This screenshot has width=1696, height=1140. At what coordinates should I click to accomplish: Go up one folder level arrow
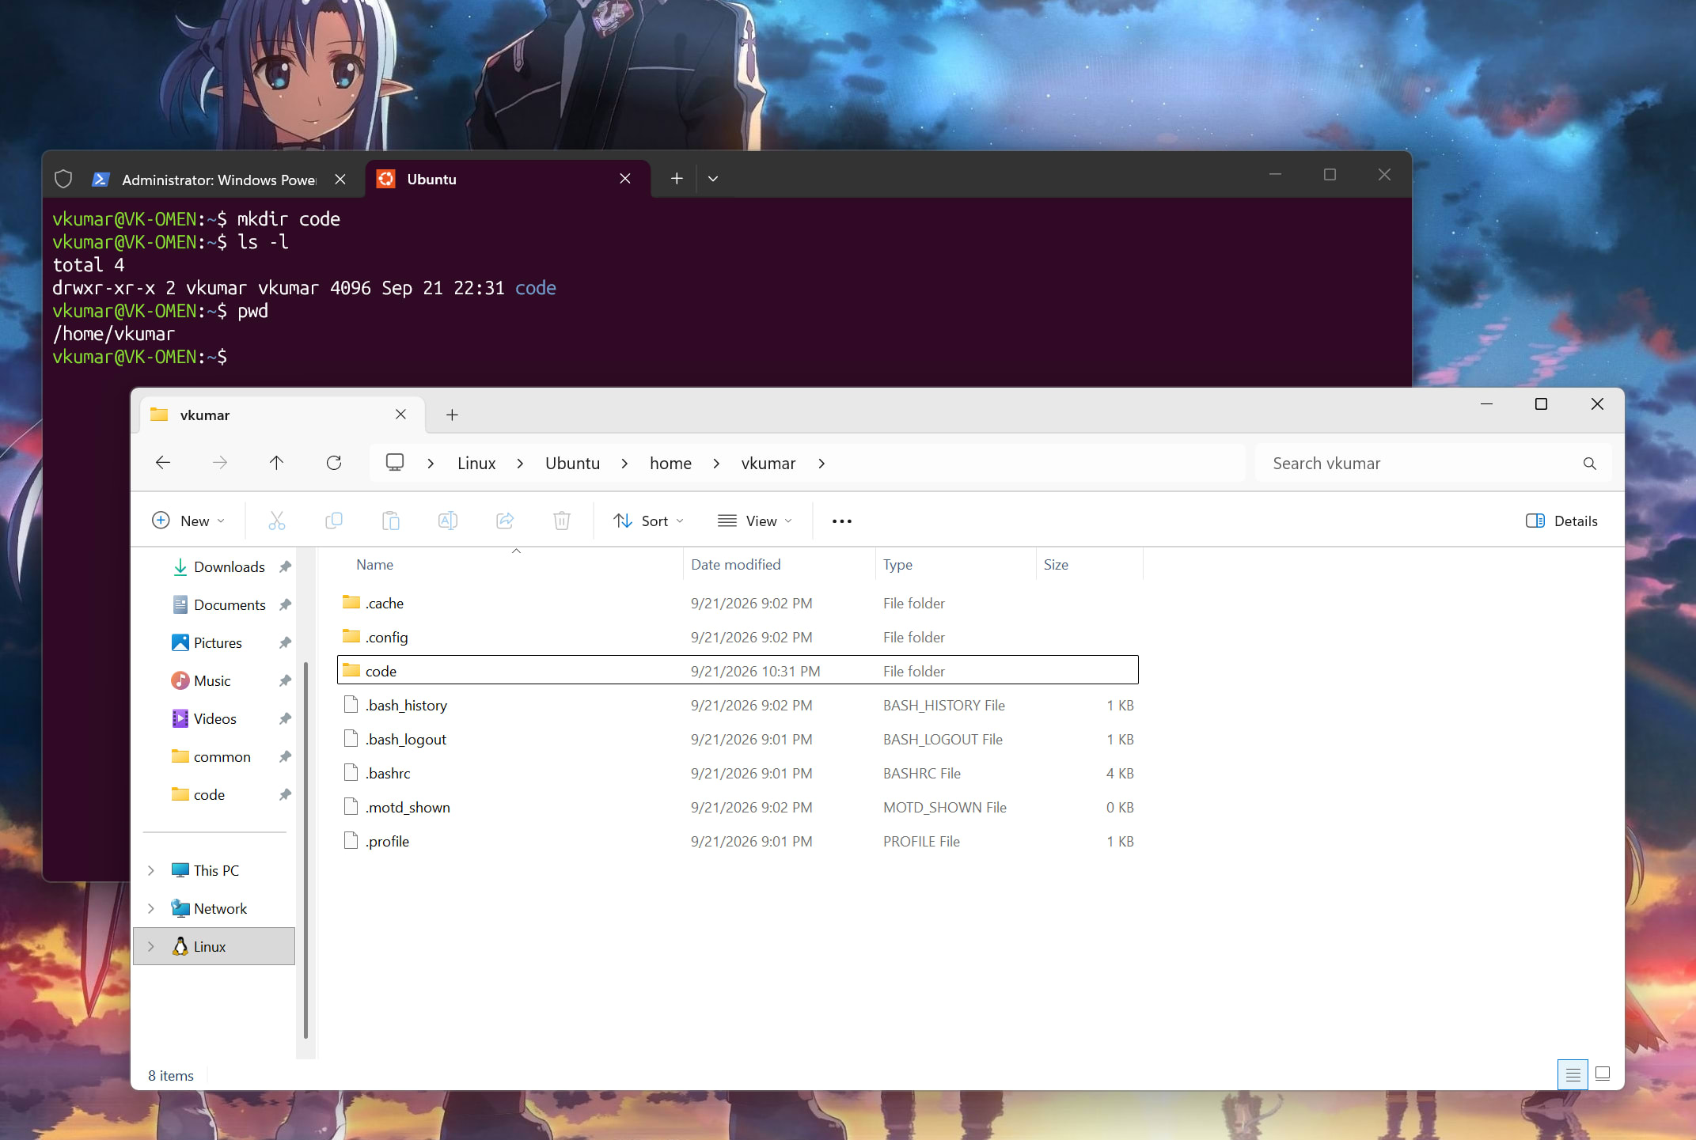point(276,463)
